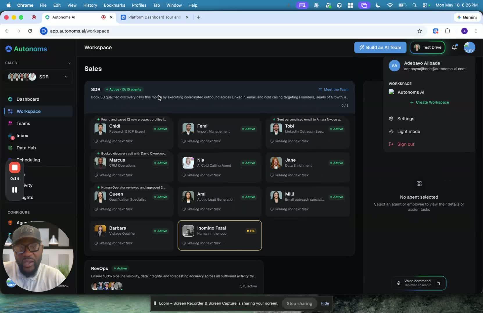Open voice command settings sliders icon
The image size is (483, 313).
pos(439,283)
